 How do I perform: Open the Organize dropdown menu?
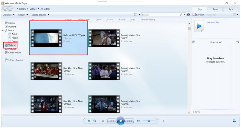point(8,15)
